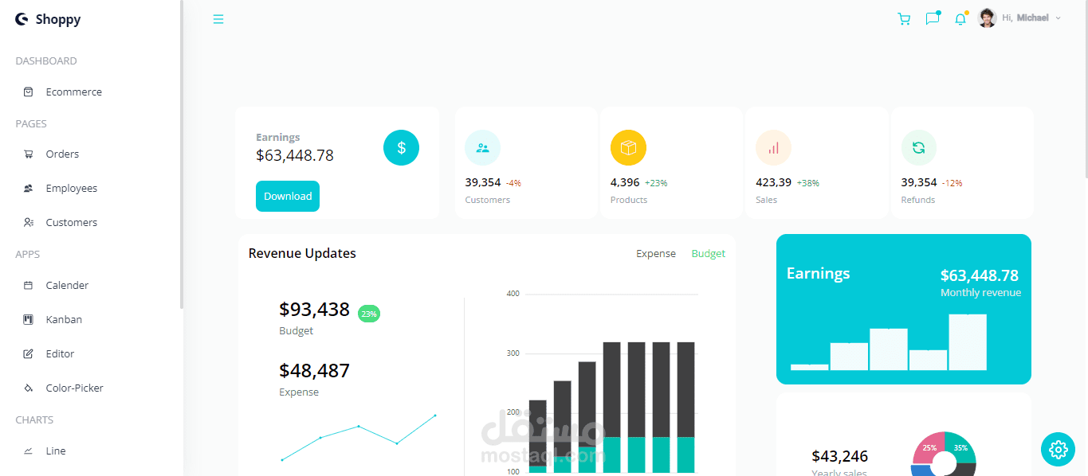Image resolution: width=1088 pixels, height=476 pixels.
Task: Click the dollar sign earnings icon
Action: pyautogui.click(x=401, y=147)
